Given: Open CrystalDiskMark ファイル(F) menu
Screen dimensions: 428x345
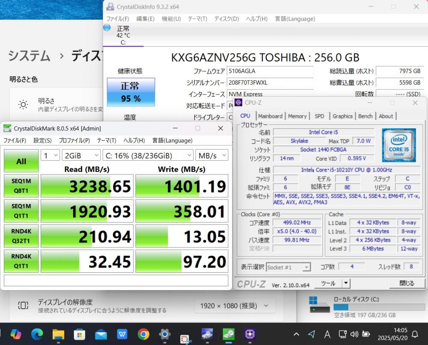Looking at the screenshot, I should [x=15, y=141].
